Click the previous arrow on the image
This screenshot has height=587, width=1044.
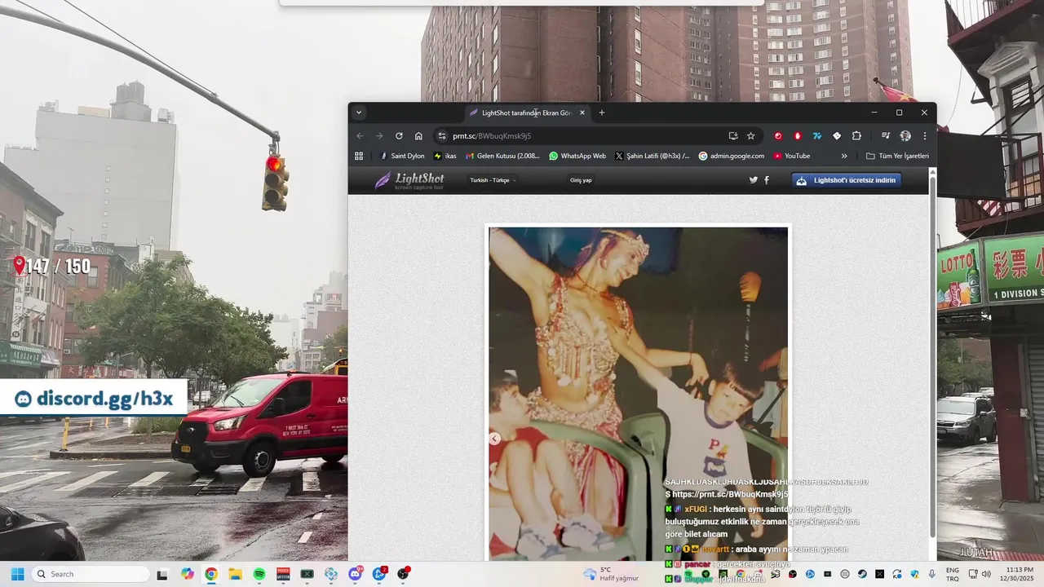click(494, 439)
